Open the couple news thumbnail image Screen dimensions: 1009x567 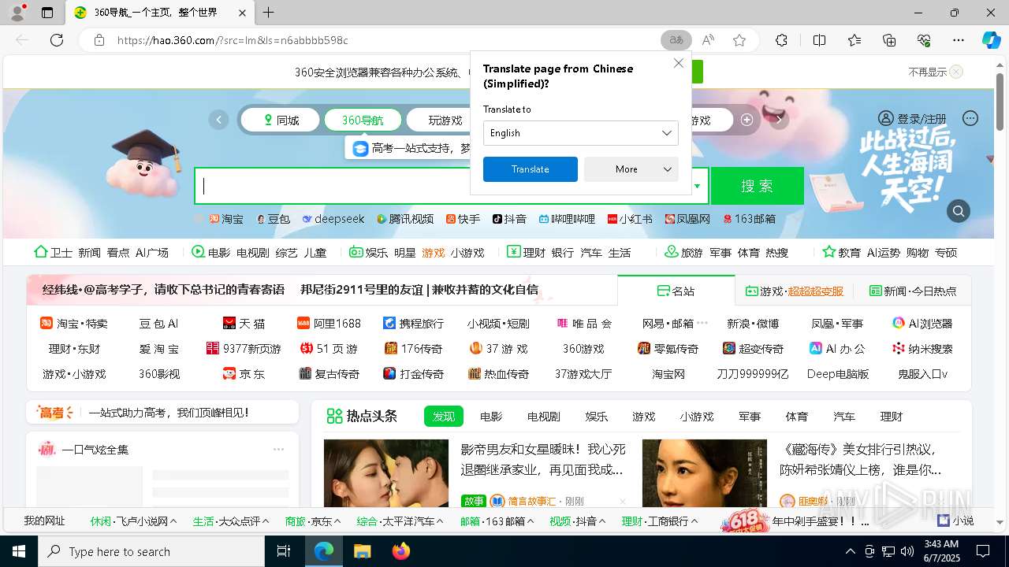coord(385,473)
